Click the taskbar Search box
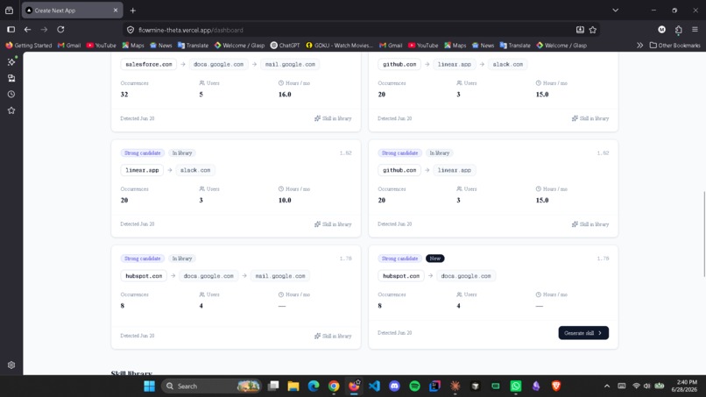The image size is (706, 397). tap(212, 386)
